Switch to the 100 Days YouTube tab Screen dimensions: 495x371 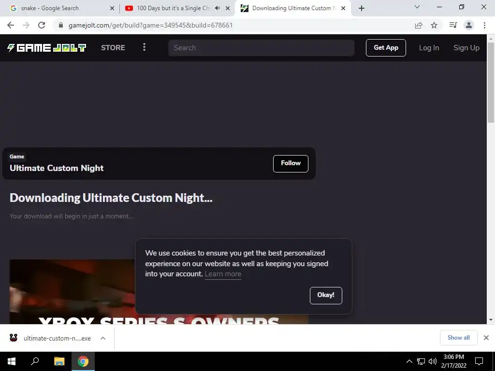coord(173,8)
